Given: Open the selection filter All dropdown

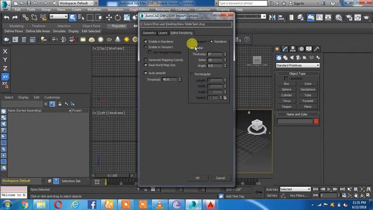Looking at the screenshot, I should 58,16.
